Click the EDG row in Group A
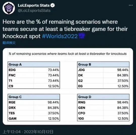 (x=34, y=70)
